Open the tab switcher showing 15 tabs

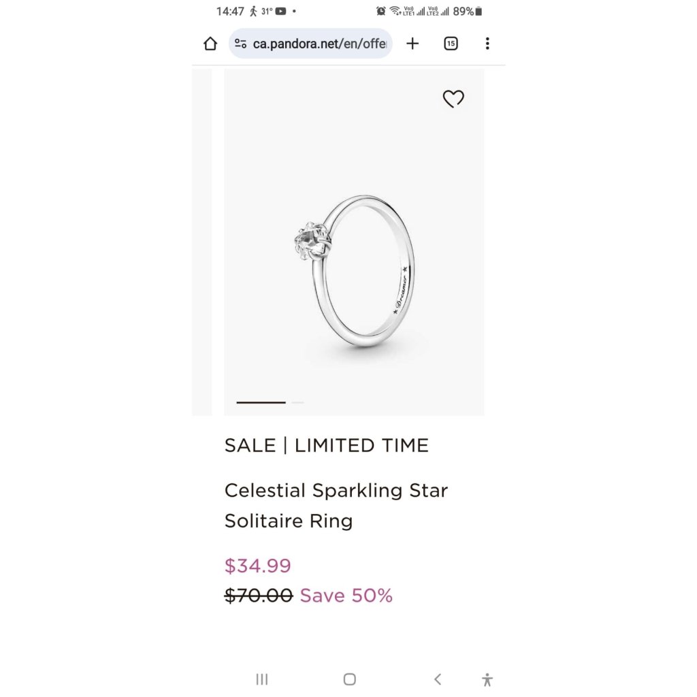click(451, 44)
